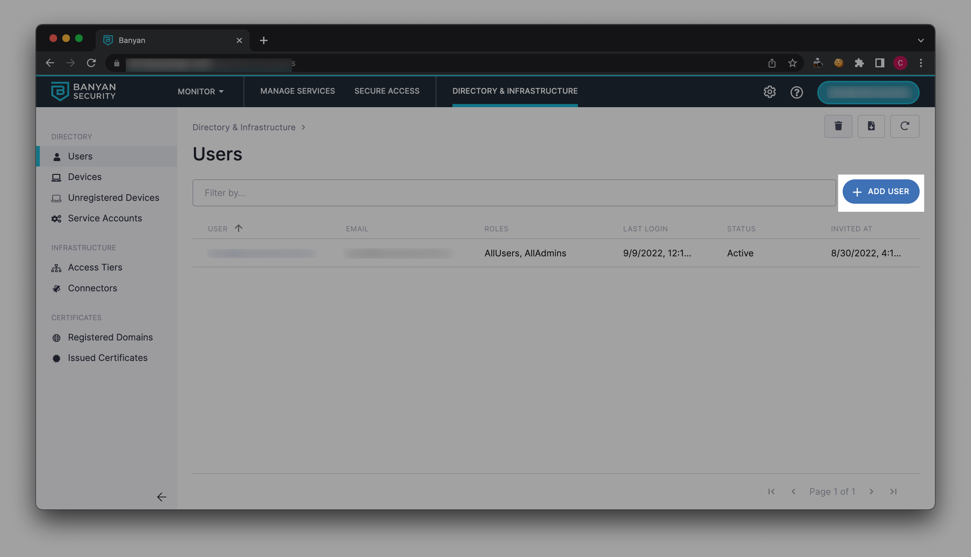Image resolution: width=971 pixels, height=557 pixels.
Task: Switch to Manage Services tab
Action: [297, 91]
